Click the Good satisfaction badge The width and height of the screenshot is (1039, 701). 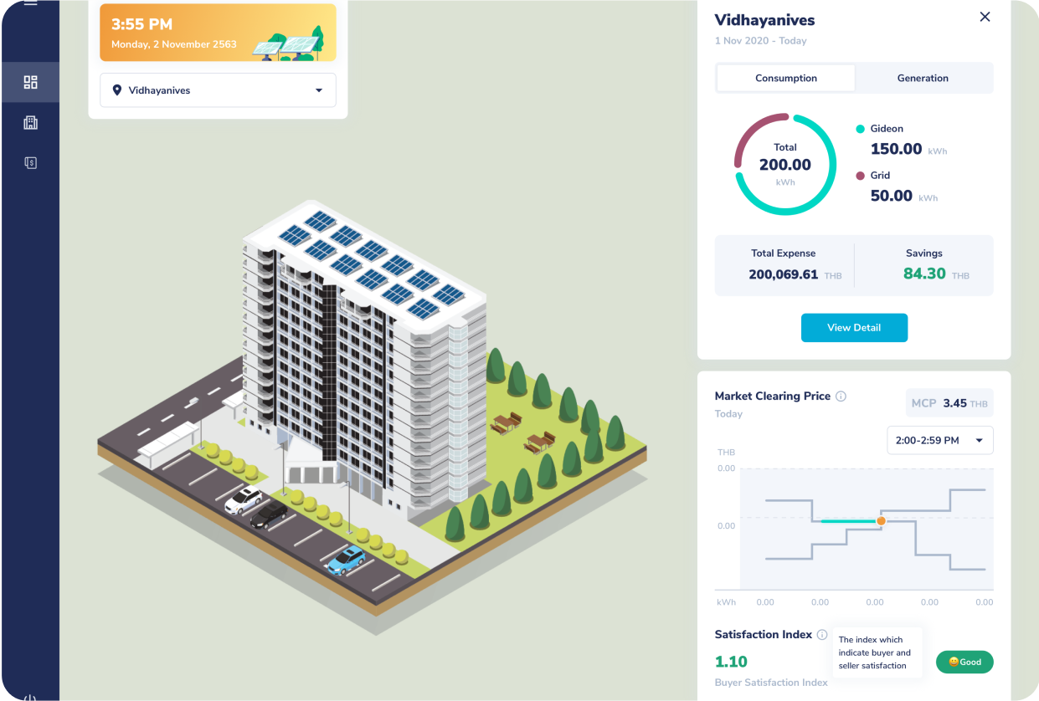pyautogui.click(x=964, y=662)
